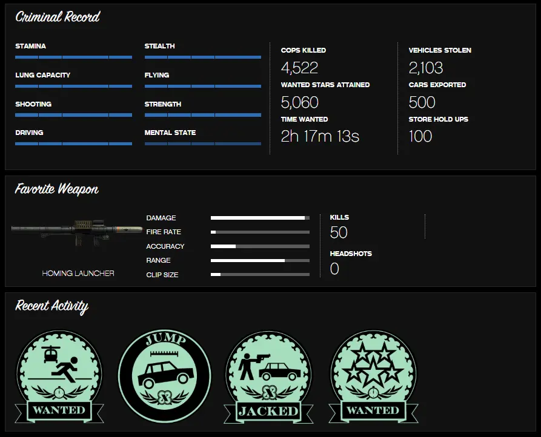
Task: Click the helicopter escape Wanted badge
Action: (x=59, y=376)
